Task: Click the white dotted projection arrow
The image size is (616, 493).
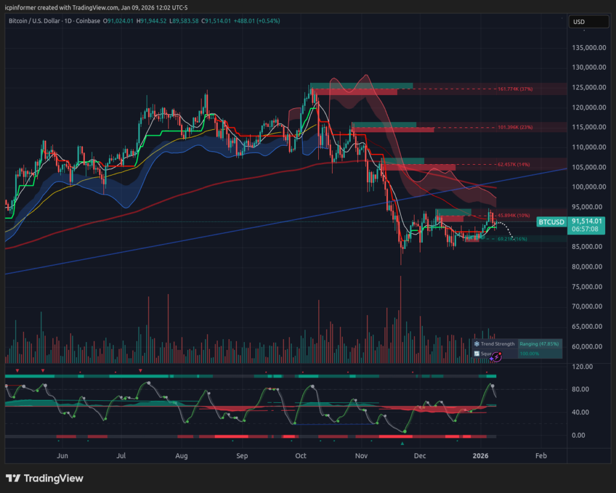Action: (x=504, y=228)
